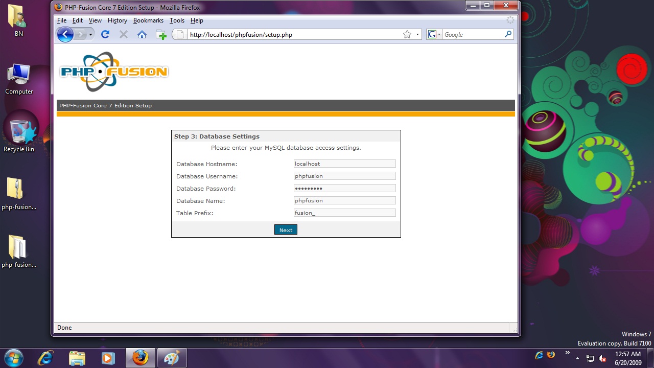Focus the Database Hostname field

(x=344, y=164)
